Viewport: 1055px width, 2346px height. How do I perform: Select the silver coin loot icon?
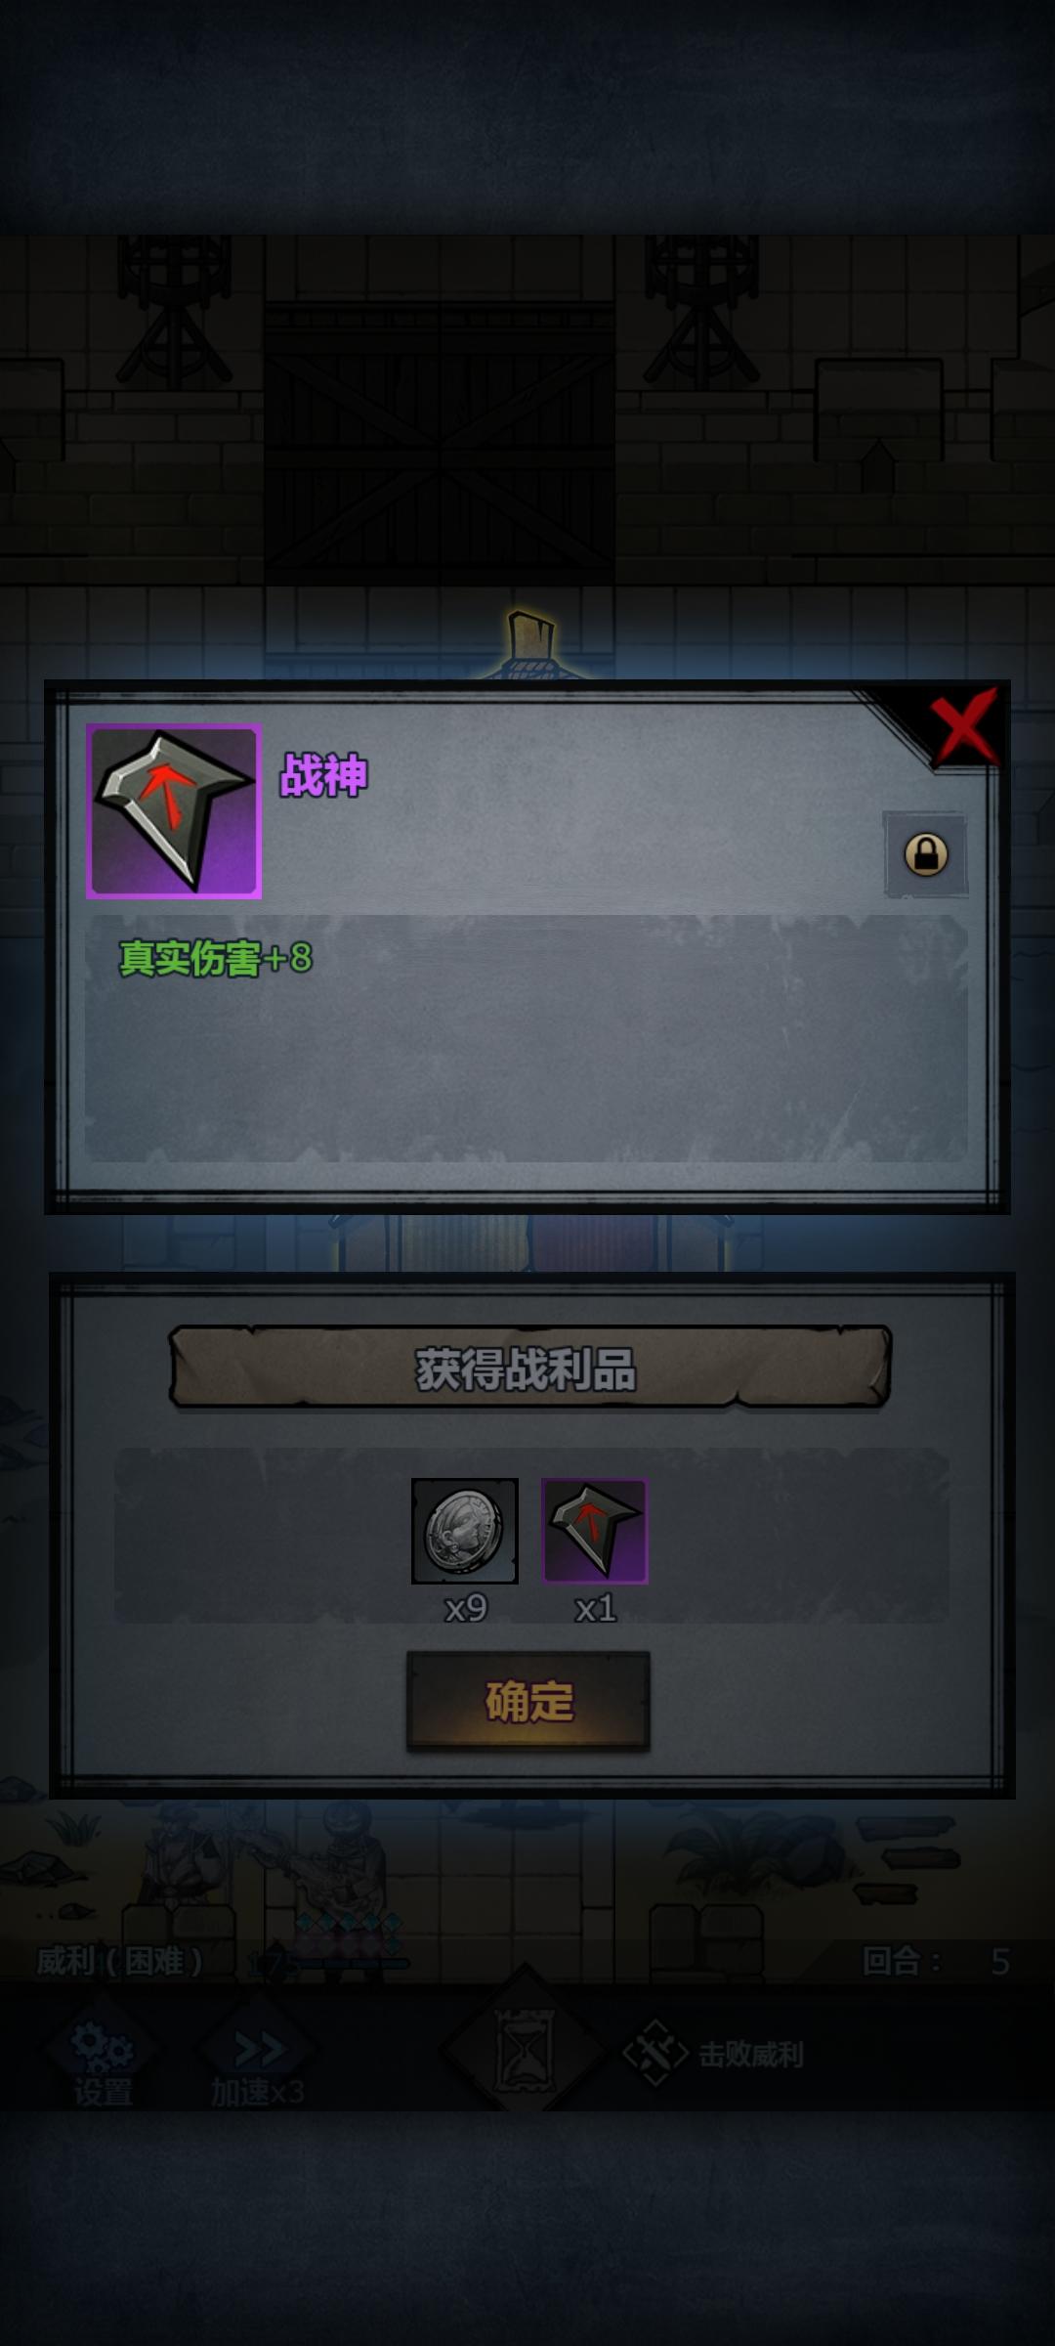(x=465, y=1531)
